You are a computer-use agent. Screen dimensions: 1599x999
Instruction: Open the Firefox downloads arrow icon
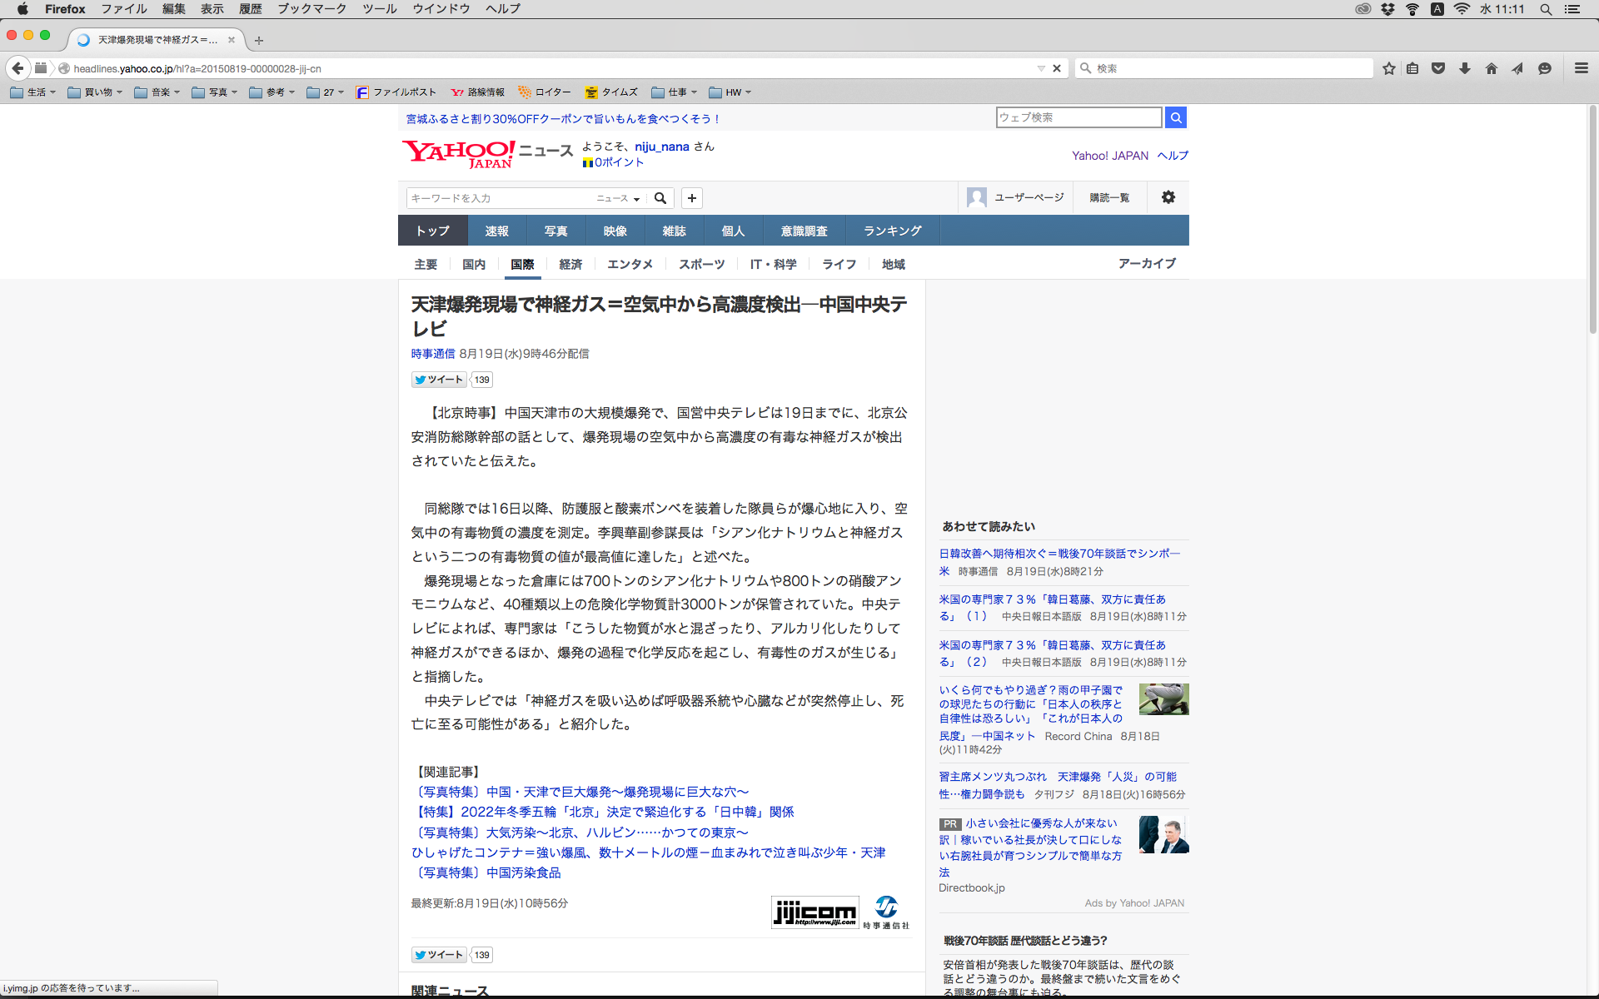point(1465,68)
